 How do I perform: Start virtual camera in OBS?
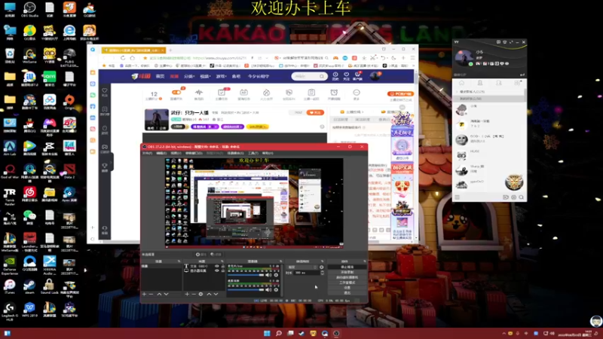[347, 277]
